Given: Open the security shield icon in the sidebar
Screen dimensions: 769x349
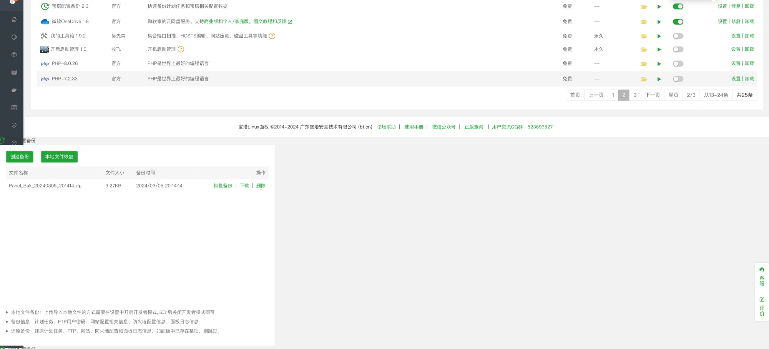Looking at the screenshot, I should coord(14,125).
